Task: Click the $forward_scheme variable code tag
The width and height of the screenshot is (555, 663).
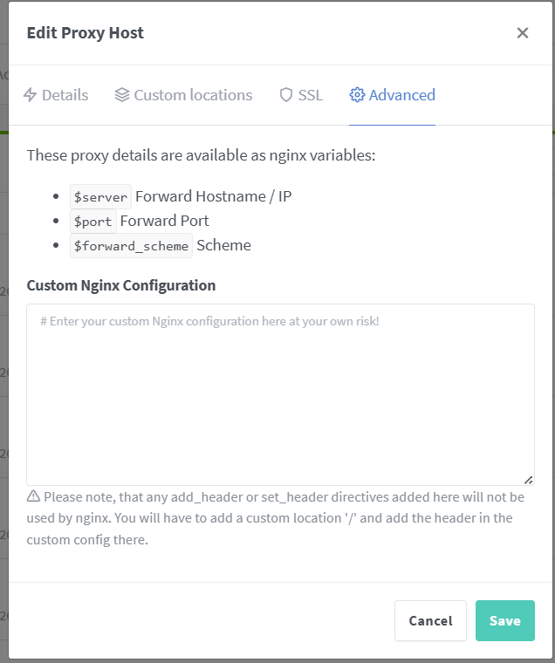Action: pyautogui.click(x=131, y=246)
